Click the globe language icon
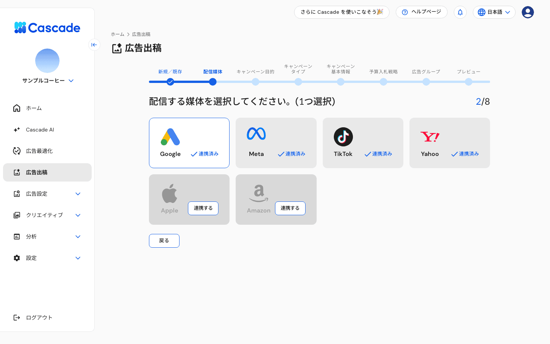550x344 pixels. [482, 12]
